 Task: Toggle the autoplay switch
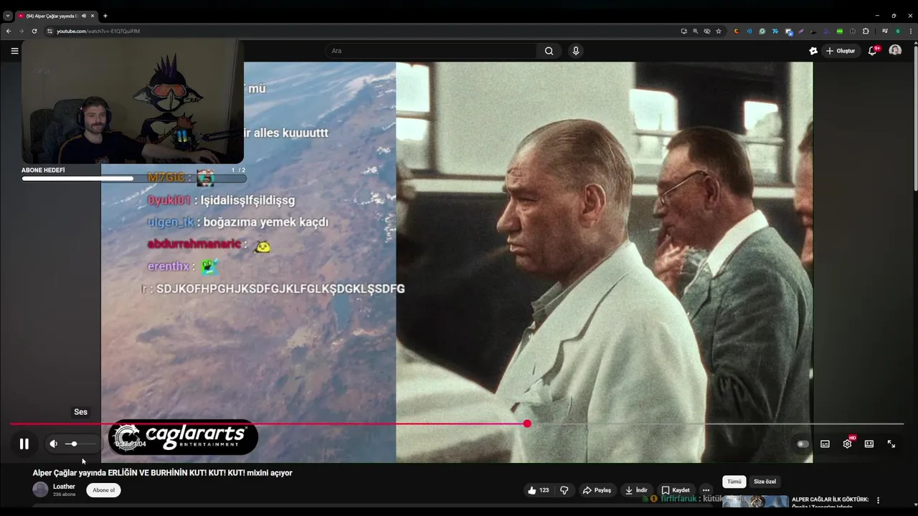pos(803,444)
